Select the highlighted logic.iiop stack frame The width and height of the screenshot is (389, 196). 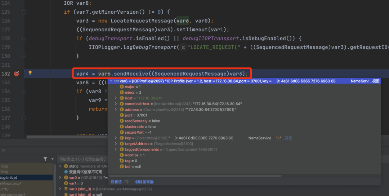pyautogui.click(x=26, y=177)
